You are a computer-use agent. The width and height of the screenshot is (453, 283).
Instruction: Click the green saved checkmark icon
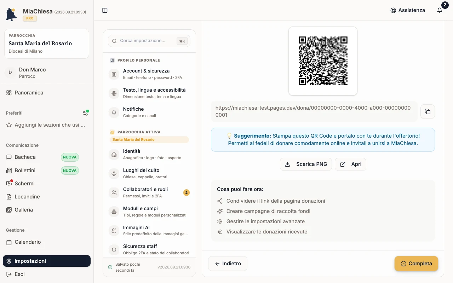(110, 267)
